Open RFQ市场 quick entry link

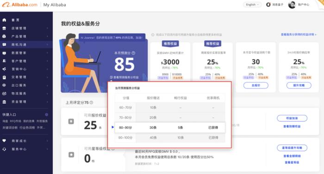pyautogui.click(x=15, y=121)
